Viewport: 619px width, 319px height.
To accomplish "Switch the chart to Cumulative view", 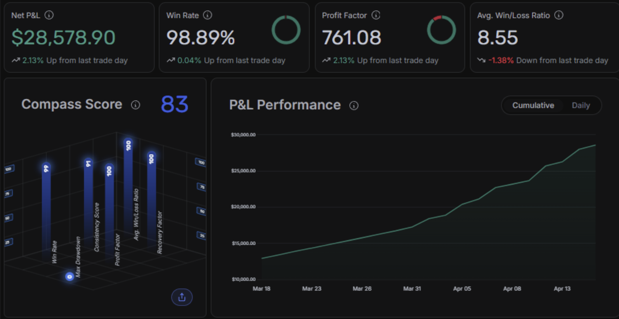I will [x=533, y=106].
